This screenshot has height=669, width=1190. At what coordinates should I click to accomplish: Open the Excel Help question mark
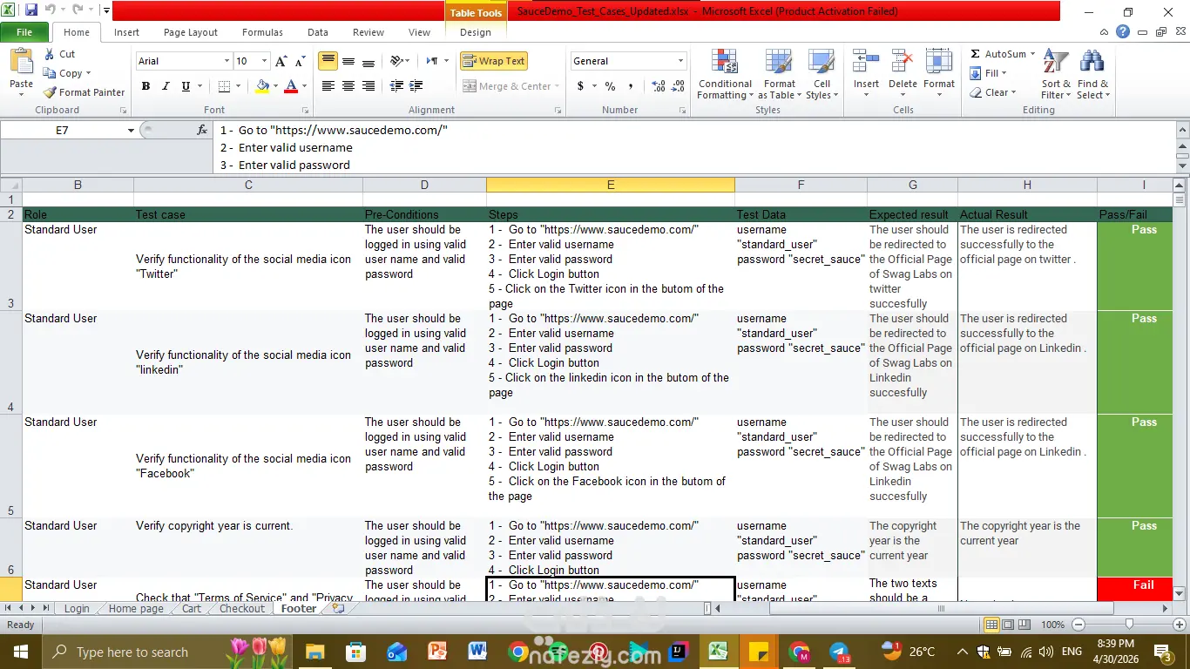pos(1123,32)
